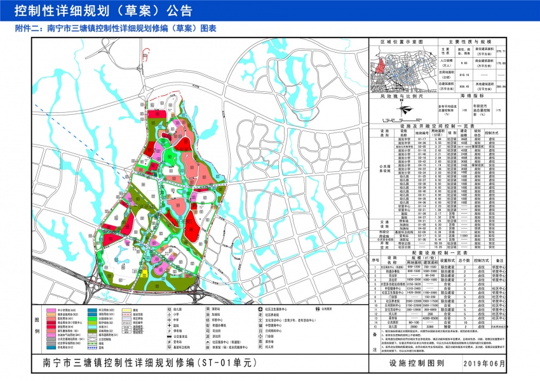Click the 居住建筑面积 cell

(484, 51)
